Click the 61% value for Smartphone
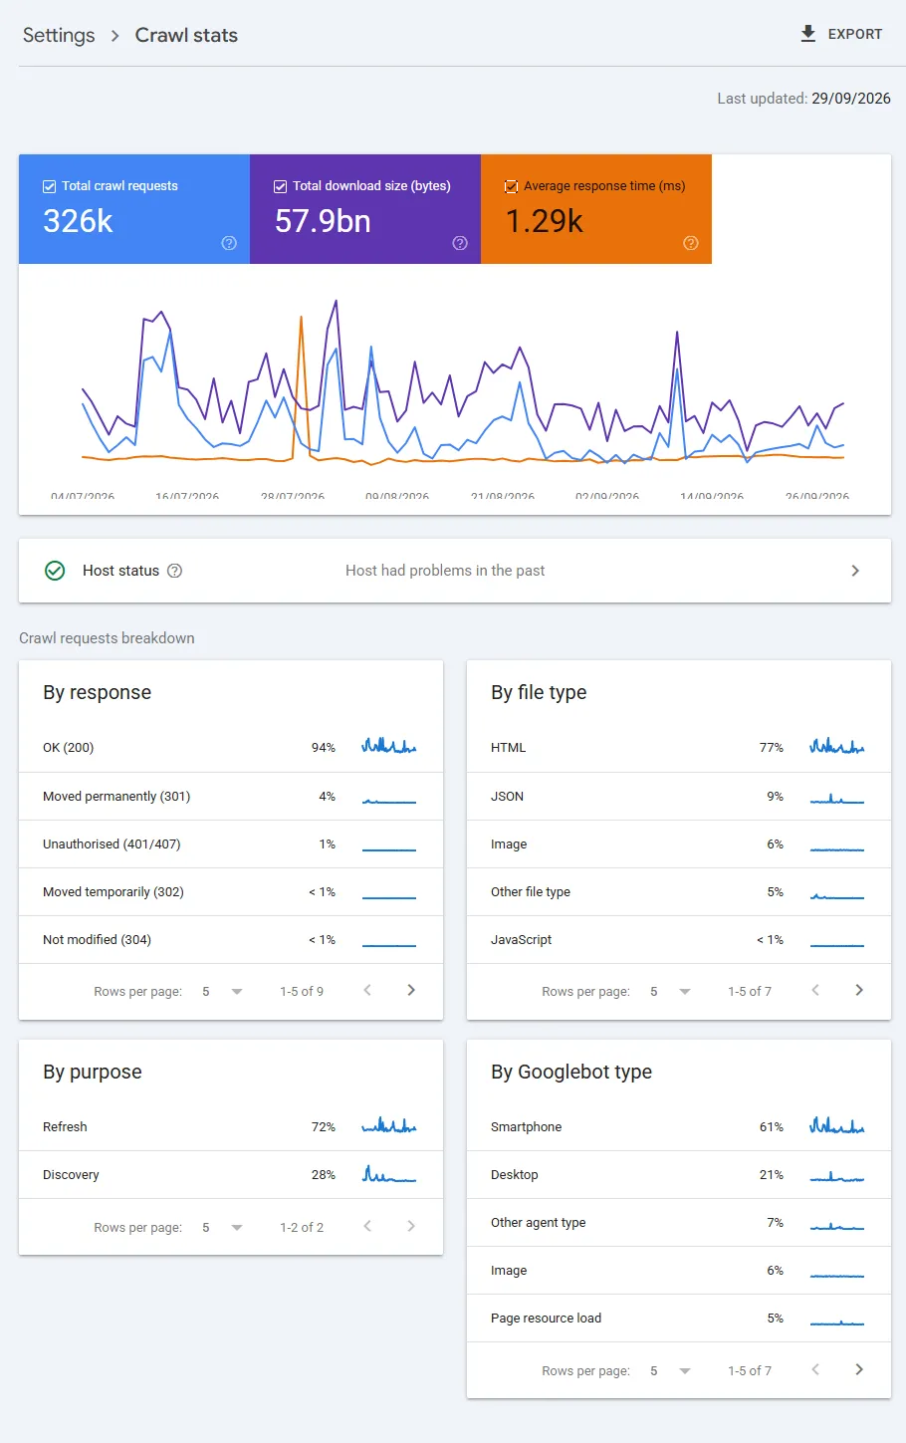Viewport: 906px width, 1443px height. click(772, 1126)
